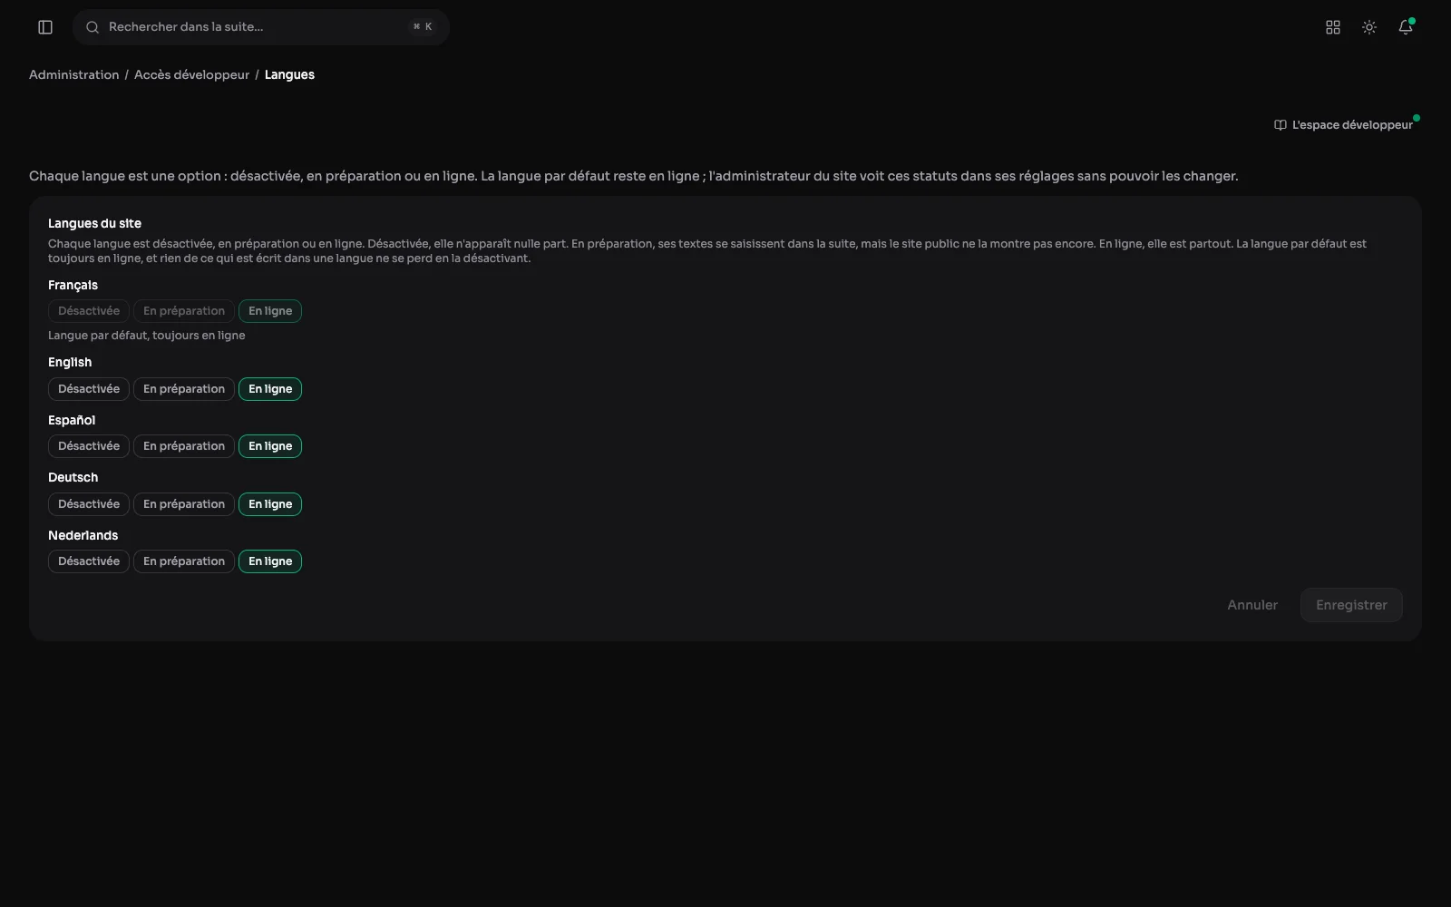Click the Annuler button

coord(1252,605)
